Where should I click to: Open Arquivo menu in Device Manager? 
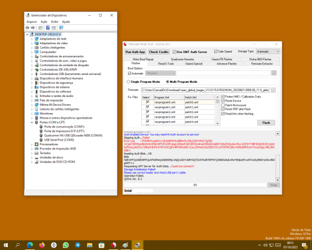pos(32,22)
